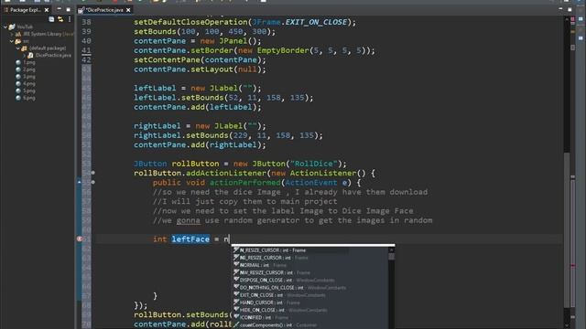Toggle Link with Editor icon
Image resolution: width=586 pixels, height=329 pixels.
click(60, 19)
